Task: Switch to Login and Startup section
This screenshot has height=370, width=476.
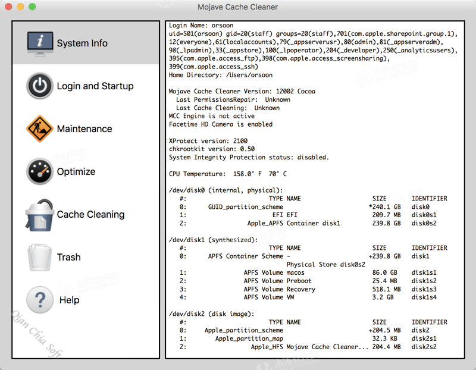Action: coord(95,86)
